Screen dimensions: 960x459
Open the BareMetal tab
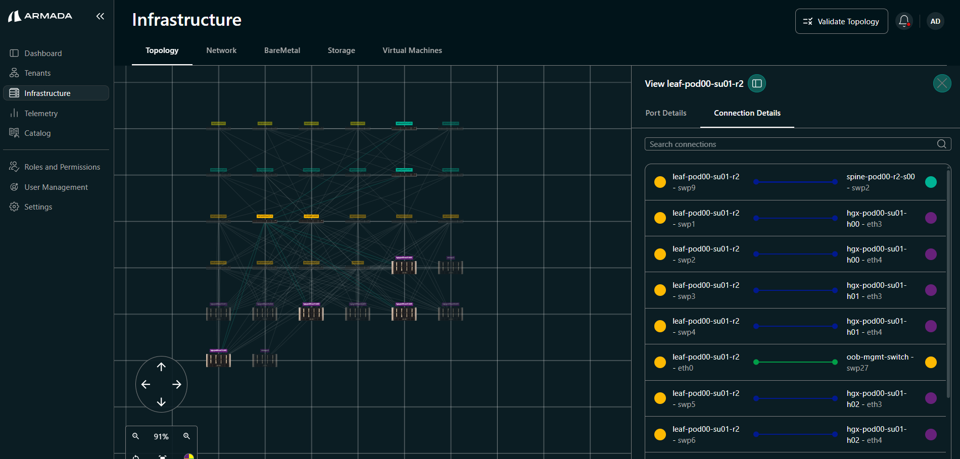282,50
